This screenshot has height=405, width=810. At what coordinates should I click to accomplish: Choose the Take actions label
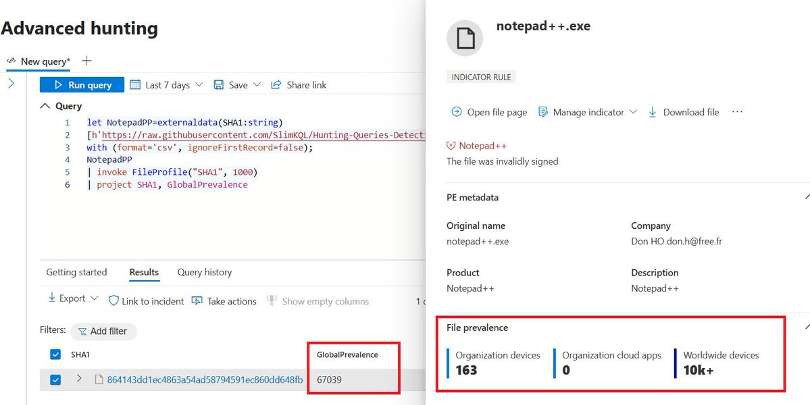click(232, 301)
